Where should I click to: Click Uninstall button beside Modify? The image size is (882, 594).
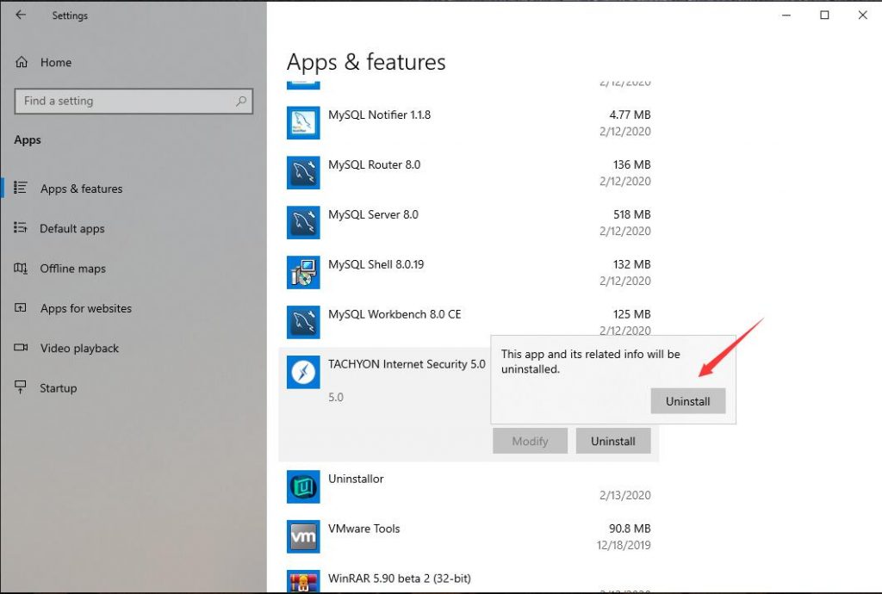[613, 441]
